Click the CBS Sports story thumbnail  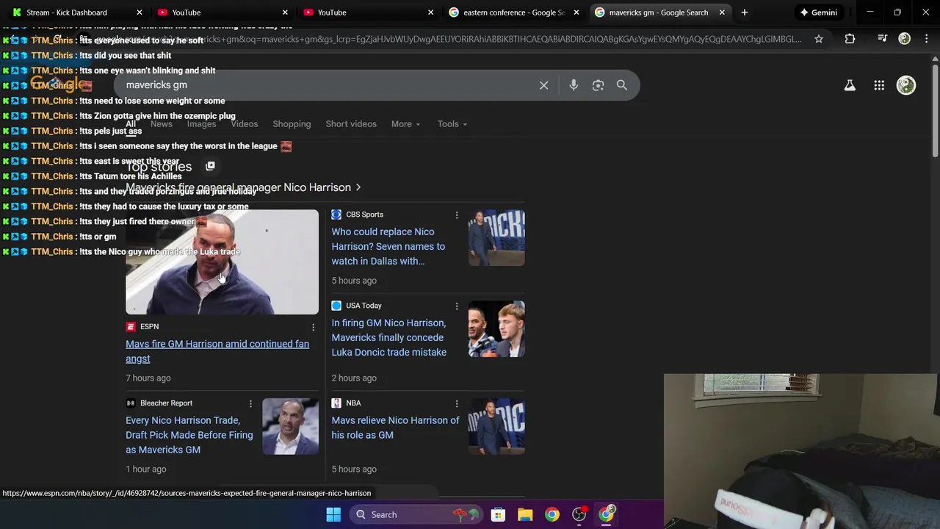[x=496, y=238]
